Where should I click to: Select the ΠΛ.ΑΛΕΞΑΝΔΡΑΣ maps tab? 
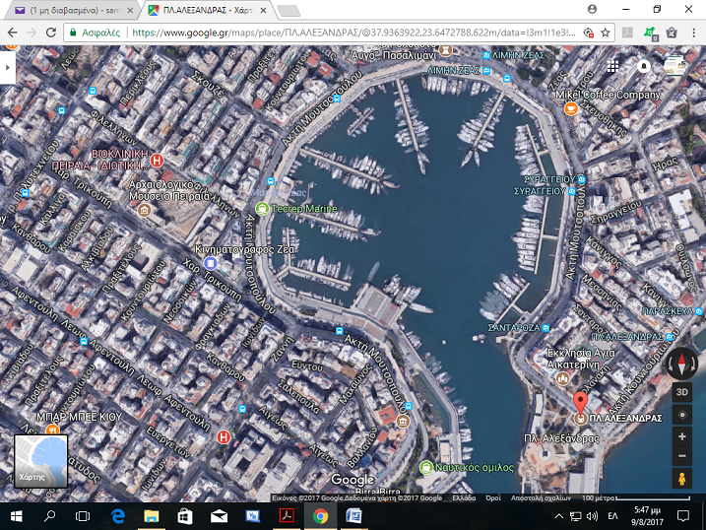point(206,11)
